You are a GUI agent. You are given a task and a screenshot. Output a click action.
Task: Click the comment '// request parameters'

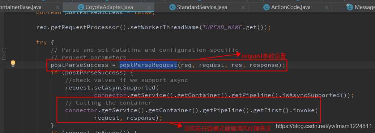point(89,58)
